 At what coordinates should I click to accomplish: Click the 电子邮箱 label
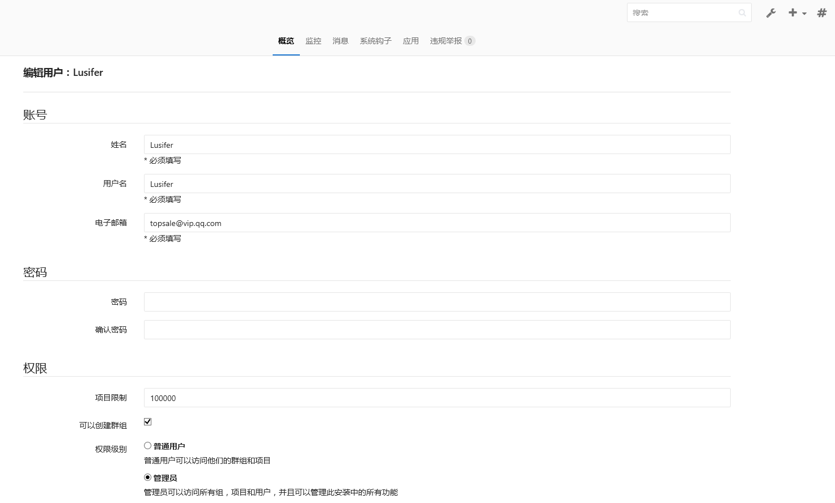coord(111,223)
